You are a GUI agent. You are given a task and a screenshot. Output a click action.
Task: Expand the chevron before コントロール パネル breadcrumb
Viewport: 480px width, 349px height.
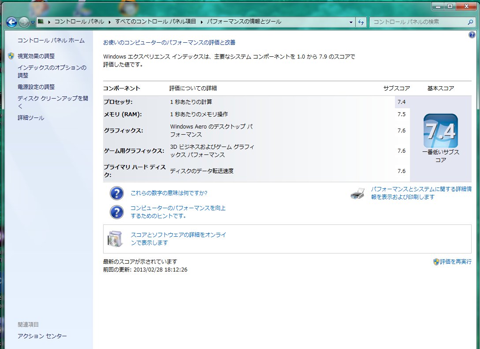click(x=49, y=22)
